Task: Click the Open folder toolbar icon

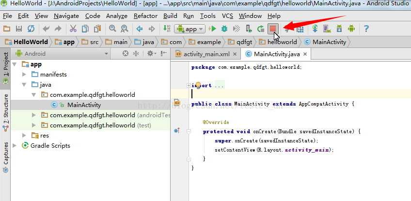Action: [7, 29]
